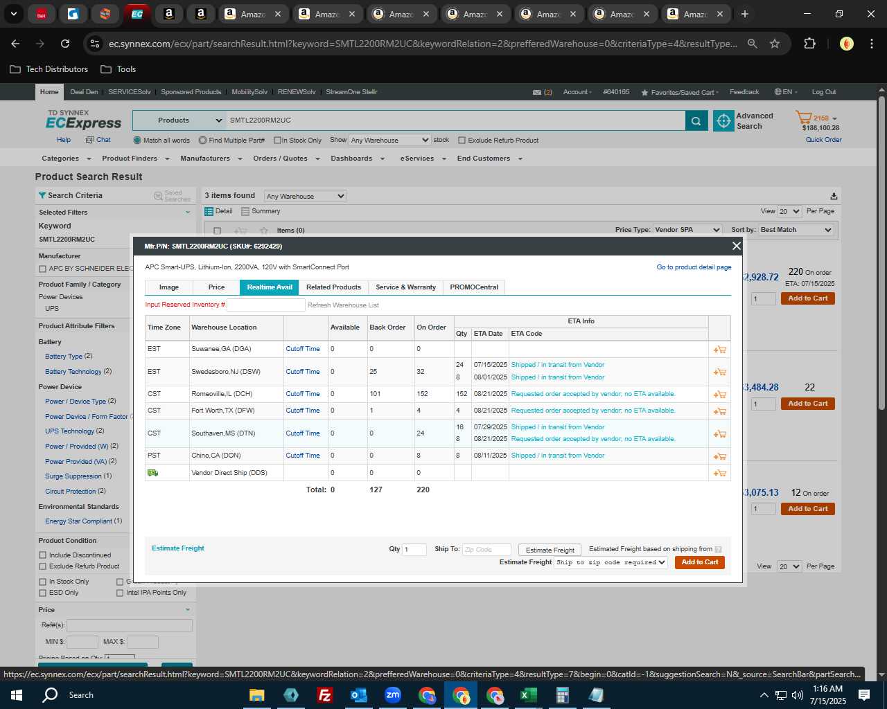Select Match all words radio button
This screenshot has width=887, height=709.
tap(137, 141)
